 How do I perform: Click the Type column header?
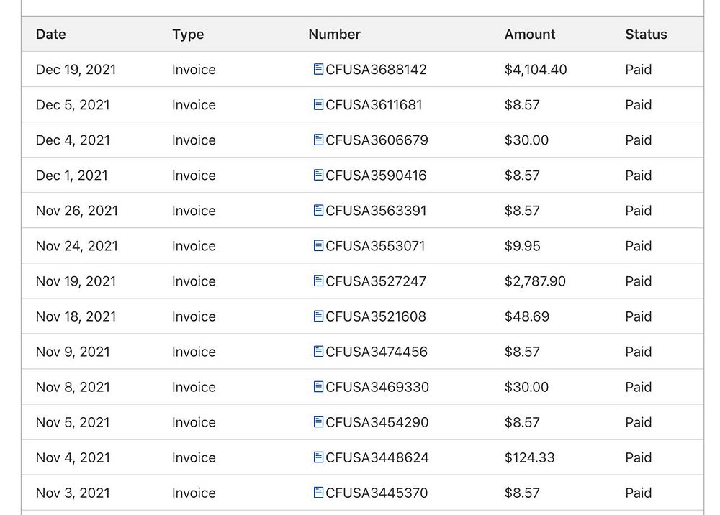tap(188, 35)
